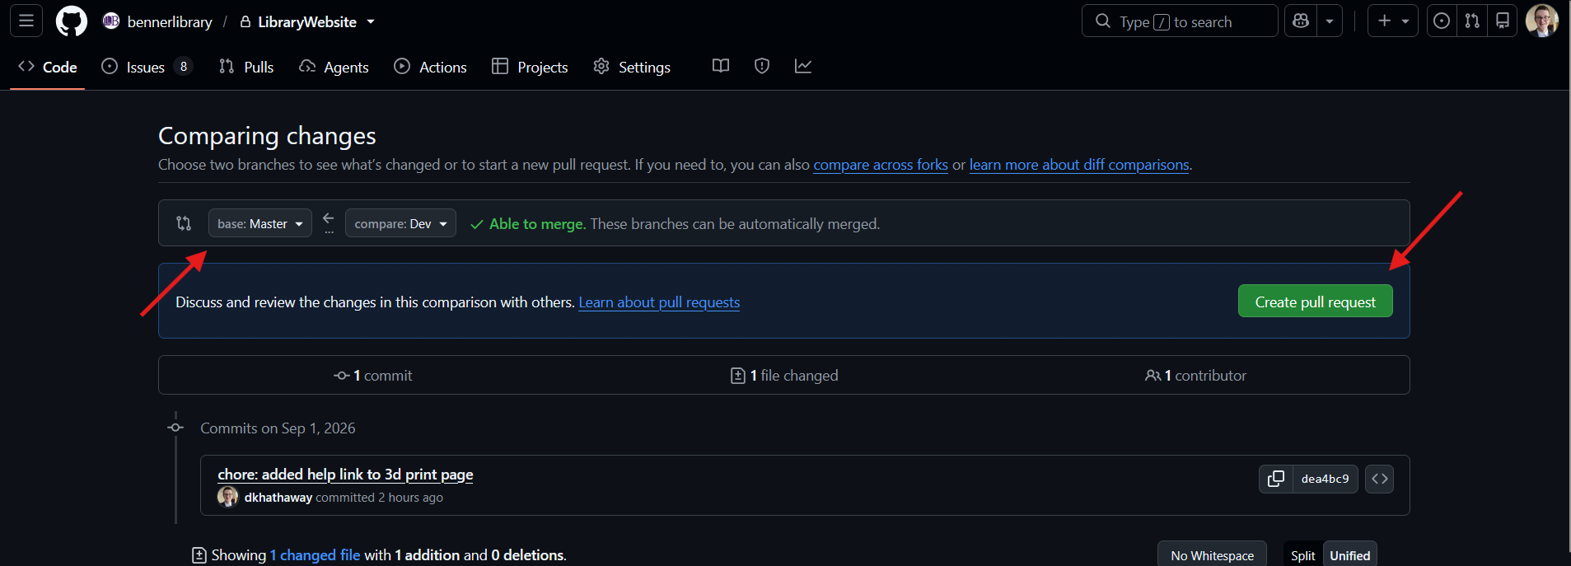Click the 'compare across forks' link
This screenshot has width=1571, height=566.
click(881, 165)
